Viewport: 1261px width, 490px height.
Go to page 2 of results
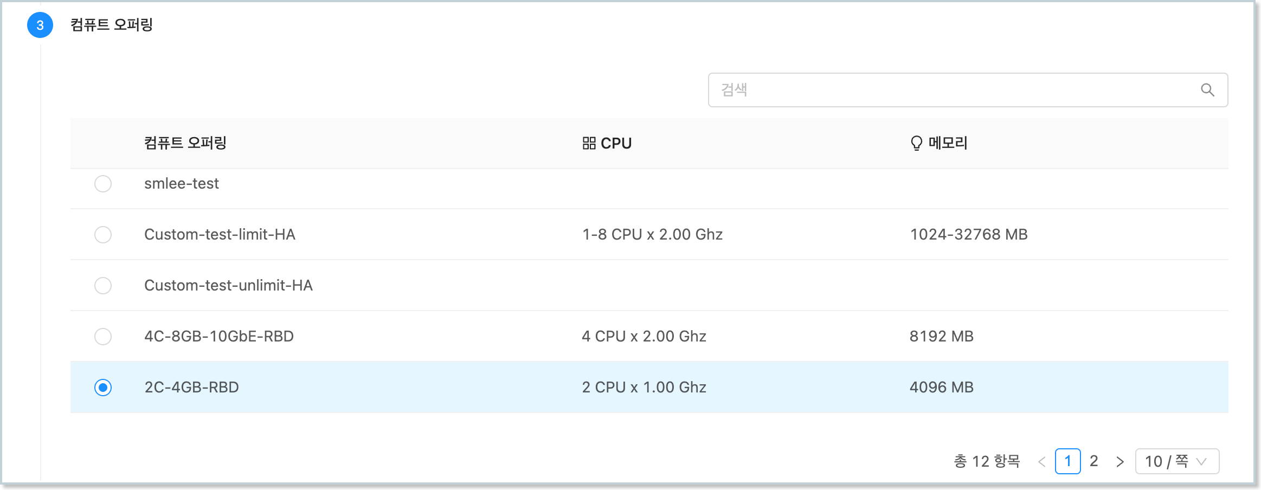point(1095,461)
